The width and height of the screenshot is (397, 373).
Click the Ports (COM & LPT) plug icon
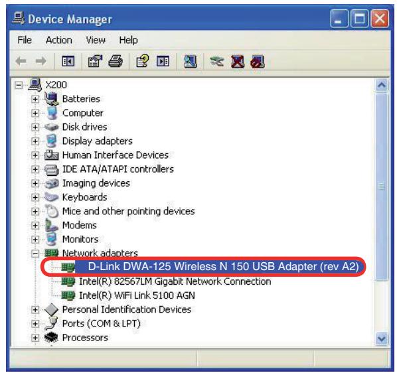coord(51,323)
